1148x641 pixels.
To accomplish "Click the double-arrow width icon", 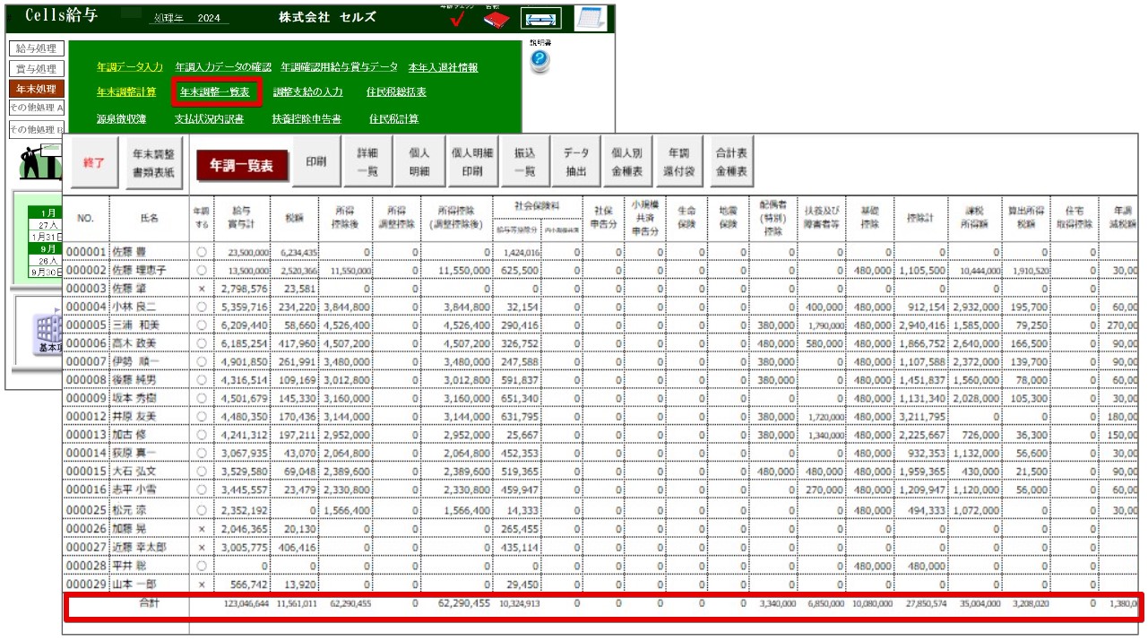I will coord(540,19).
